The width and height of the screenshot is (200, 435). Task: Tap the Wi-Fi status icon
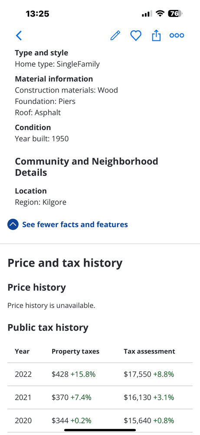160,13
